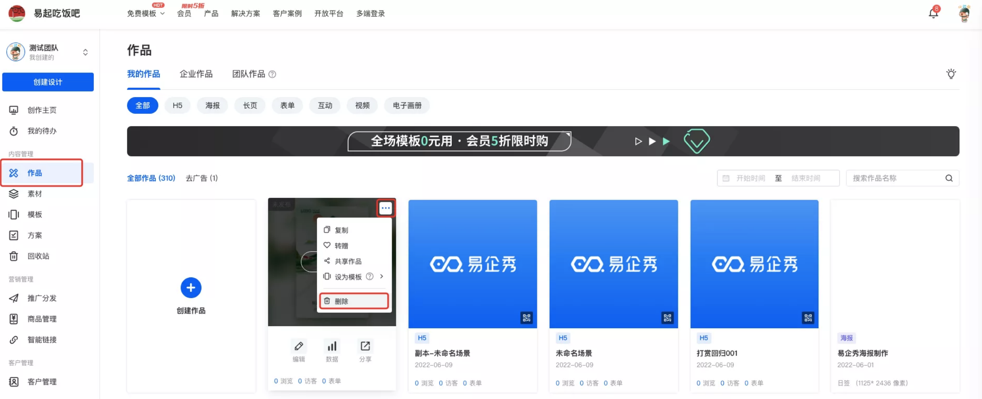Expand the 免费模板 dropdown
Image resolution: width=982 pixels, height=399 pixels.
146,13
